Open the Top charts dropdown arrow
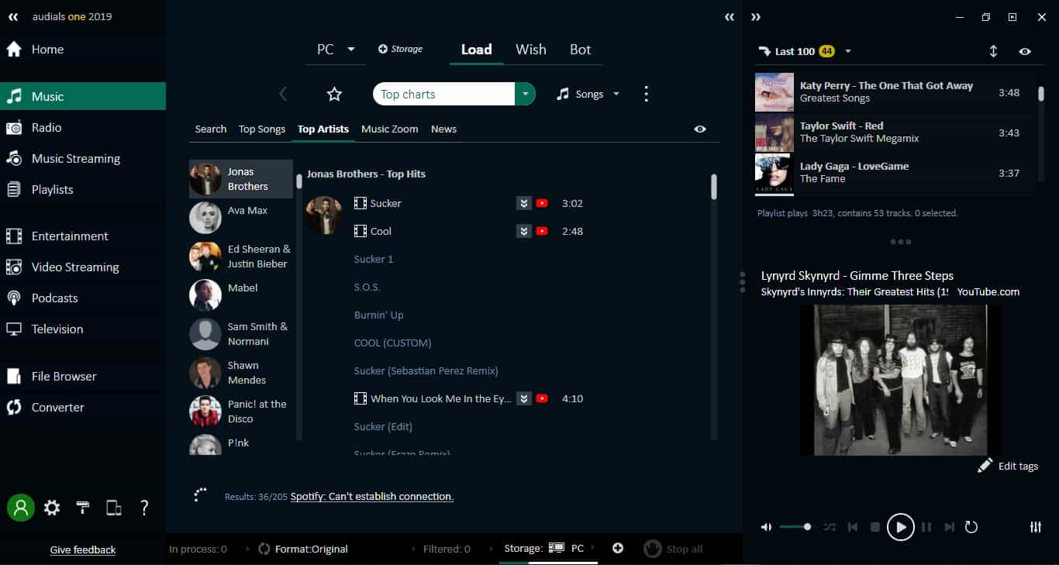 pyautogui.click(x=525, y=95)
